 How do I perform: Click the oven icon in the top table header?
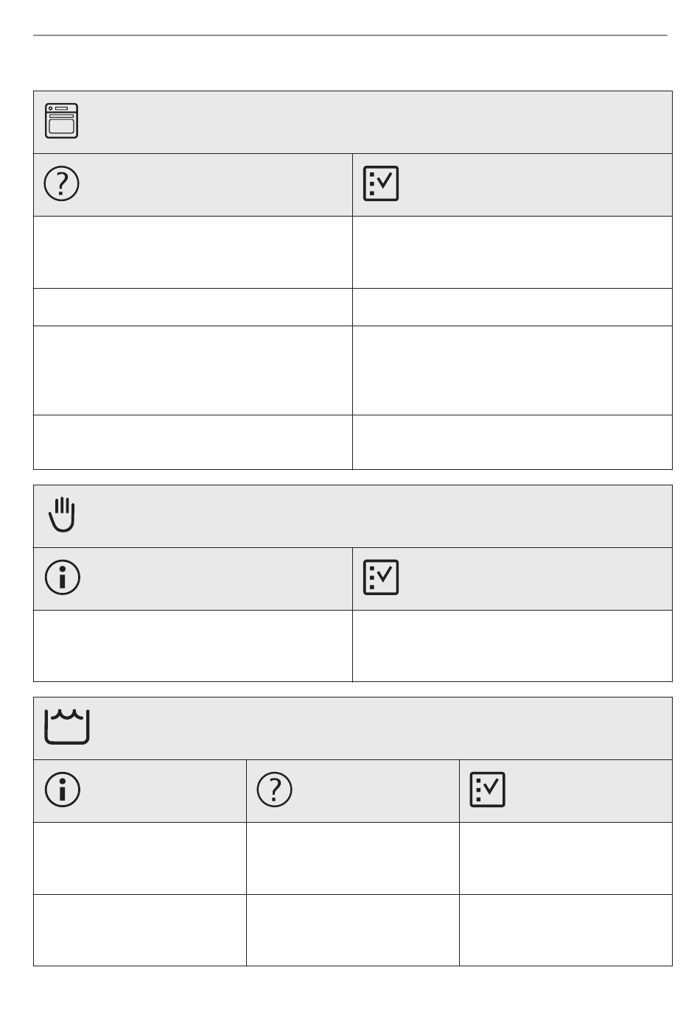point(62,122)
